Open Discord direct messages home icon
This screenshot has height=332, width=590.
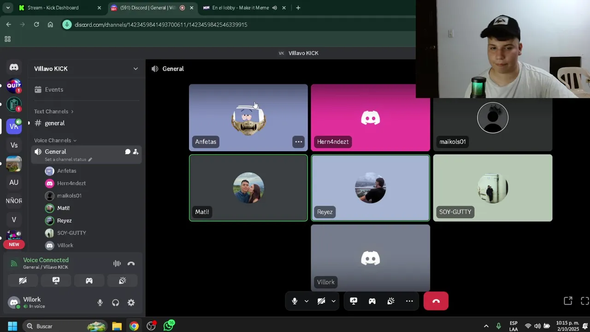14,67
